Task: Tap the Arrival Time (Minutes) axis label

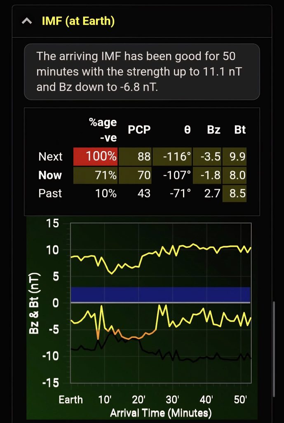Action: point(161,412)
